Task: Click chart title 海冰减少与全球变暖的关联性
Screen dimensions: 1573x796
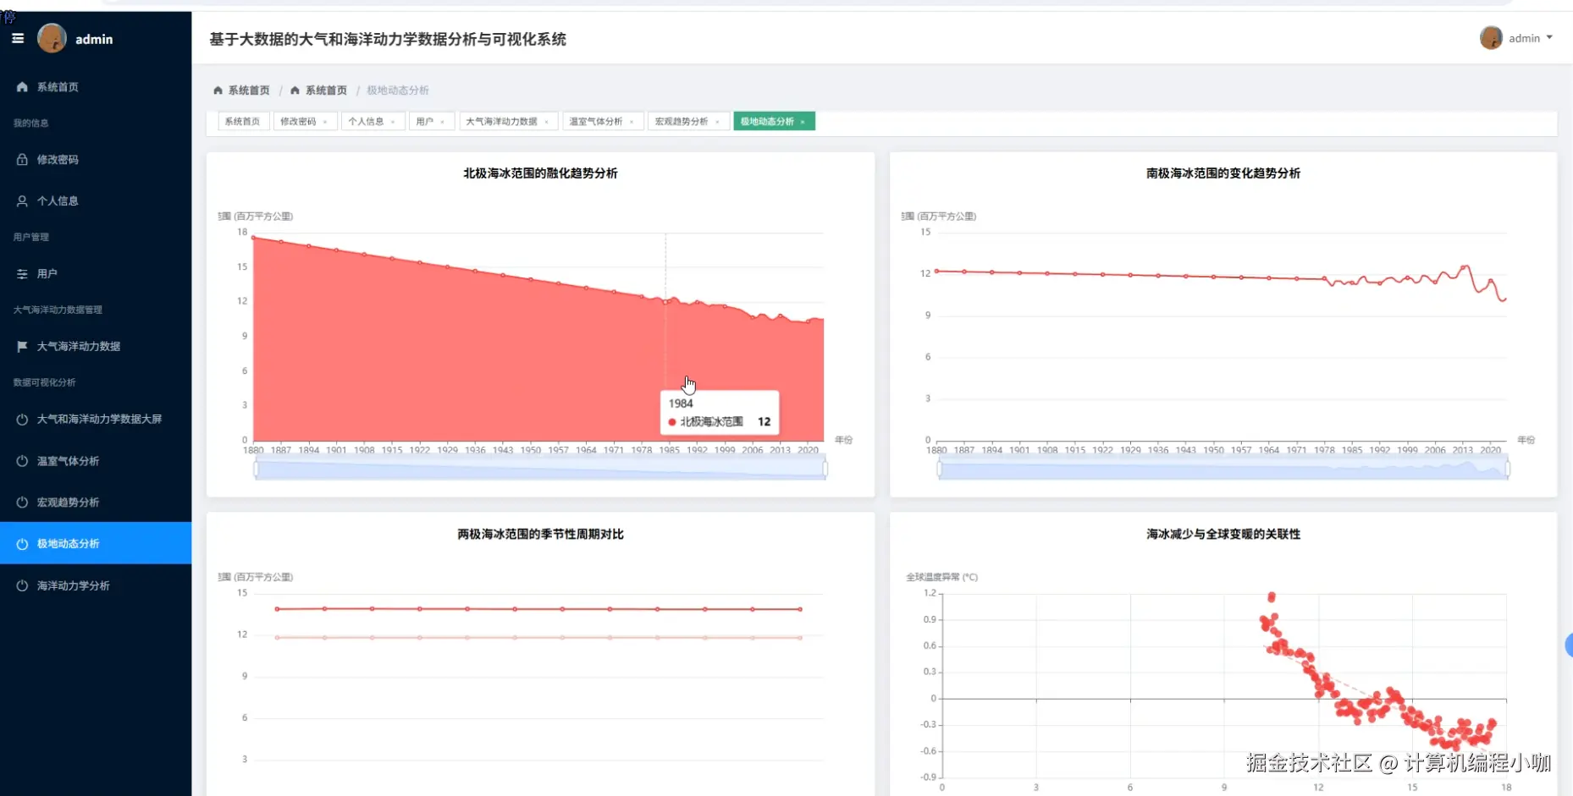Action: click(1223, 535)
